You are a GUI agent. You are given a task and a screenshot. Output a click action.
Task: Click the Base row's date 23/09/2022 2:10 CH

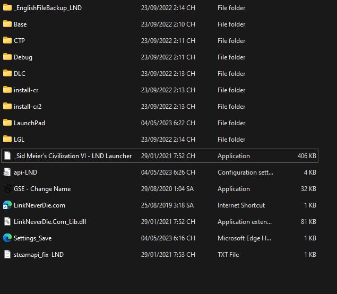[168, 24]
